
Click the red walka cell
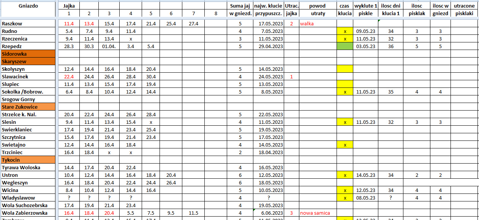click(318, 23)
